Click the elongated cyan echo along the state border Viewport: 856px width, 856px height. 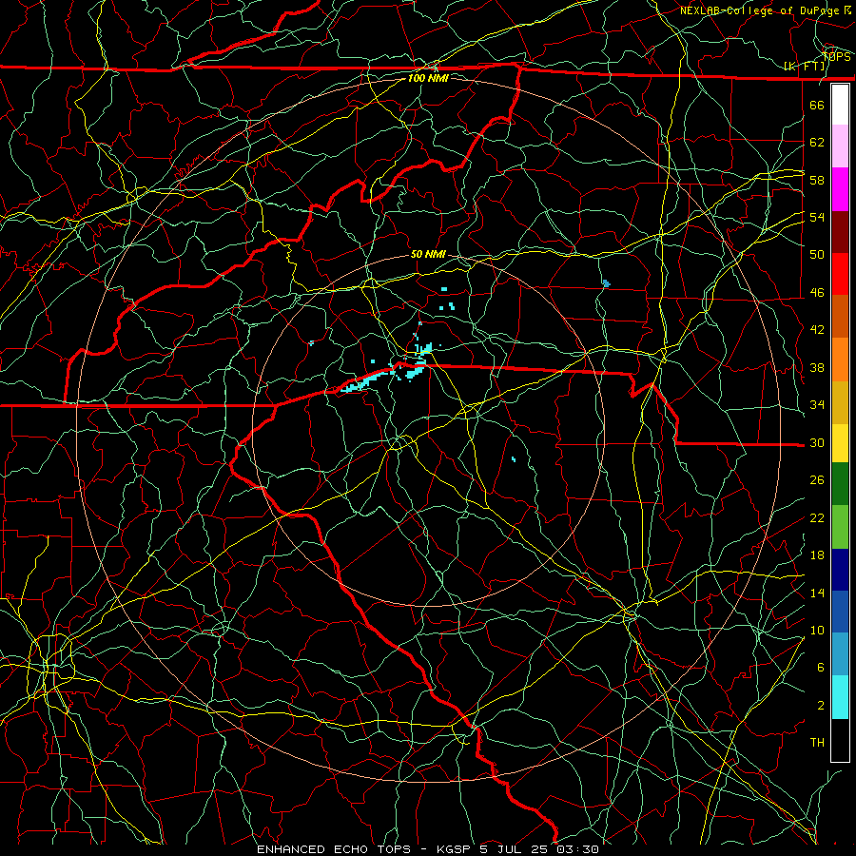(366, 381)
